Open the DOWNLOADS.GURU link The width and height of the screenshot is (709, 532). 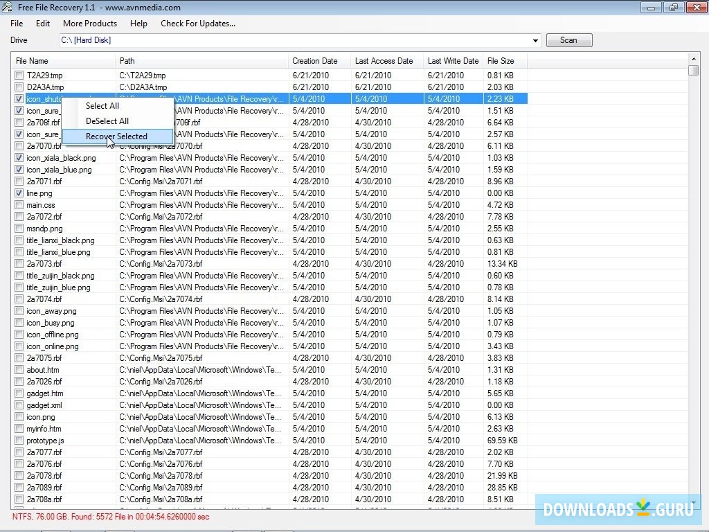[x=617, y=510]
